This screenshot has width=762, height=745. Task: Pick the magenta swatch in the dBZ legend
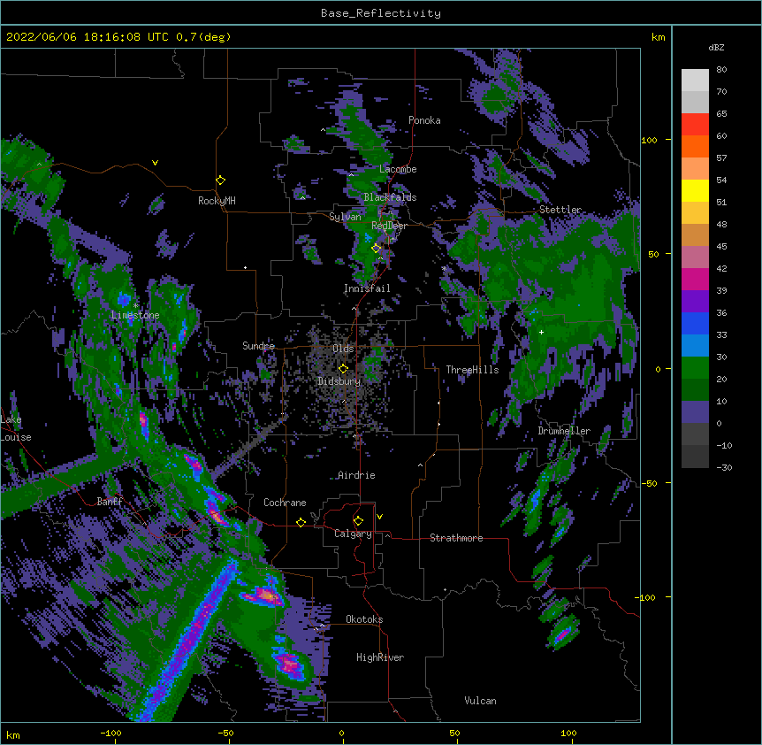(695, 279)
